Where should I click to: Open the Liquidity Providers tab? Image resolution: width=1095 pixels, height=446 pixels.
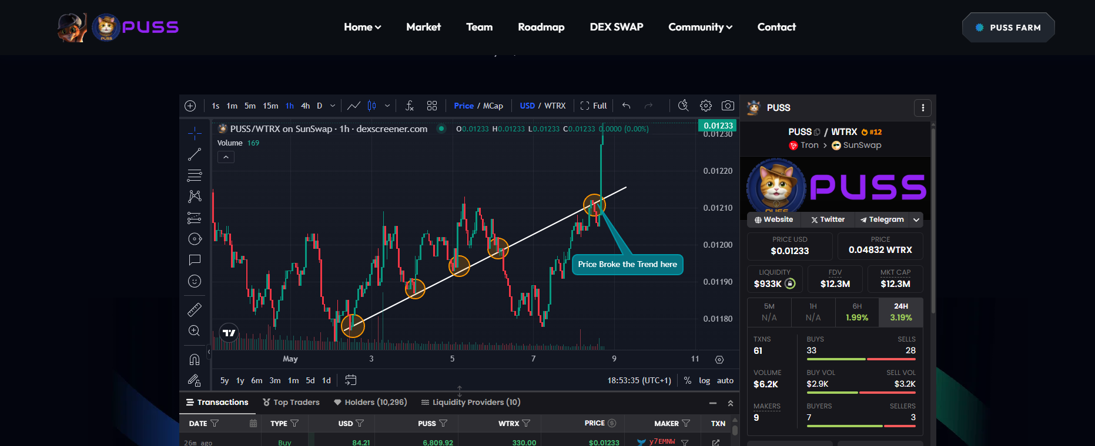[x=471, y=402]
